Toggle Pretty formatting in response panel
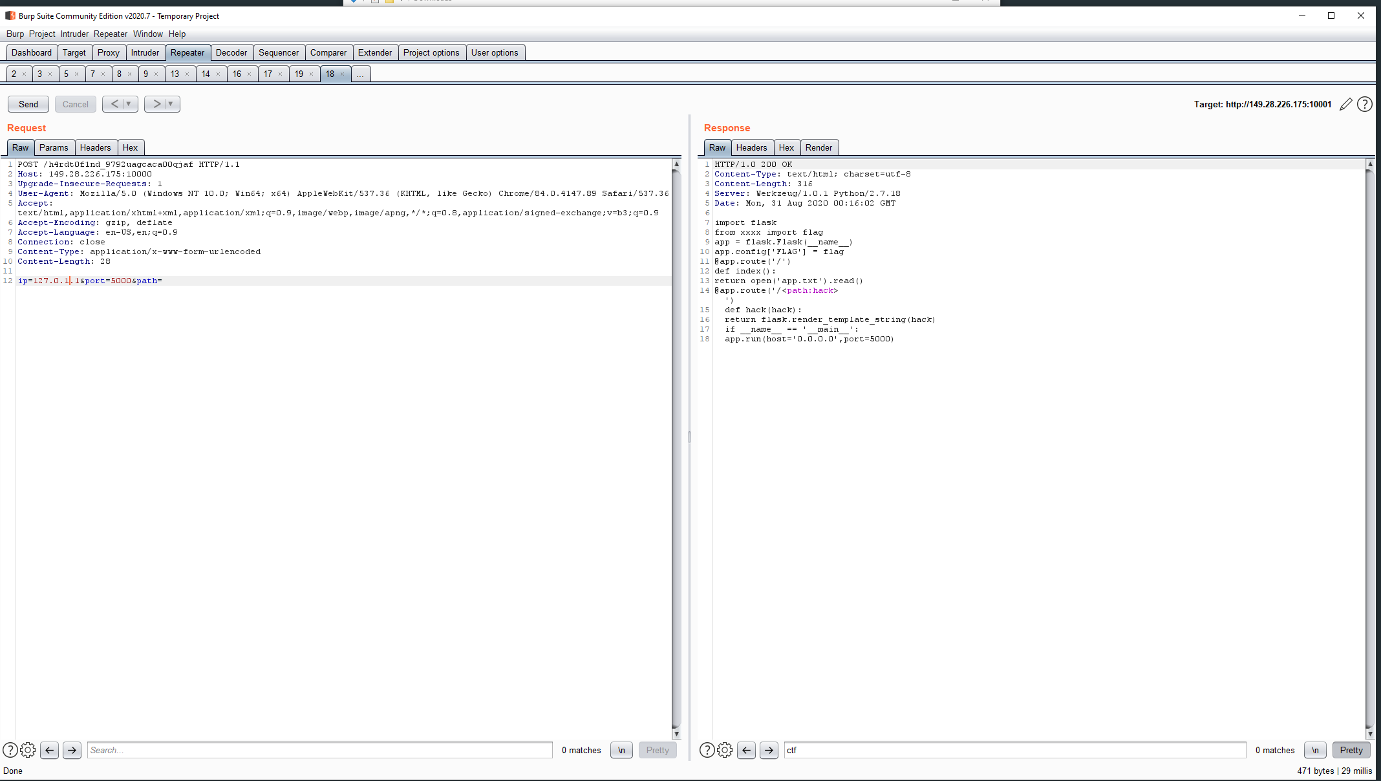1381x781 pixels. (1351, 750)
